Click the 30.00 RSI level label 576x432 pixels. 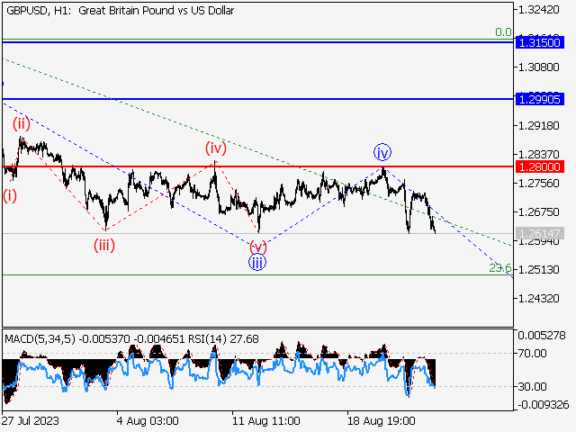click(x=532, y=386)
